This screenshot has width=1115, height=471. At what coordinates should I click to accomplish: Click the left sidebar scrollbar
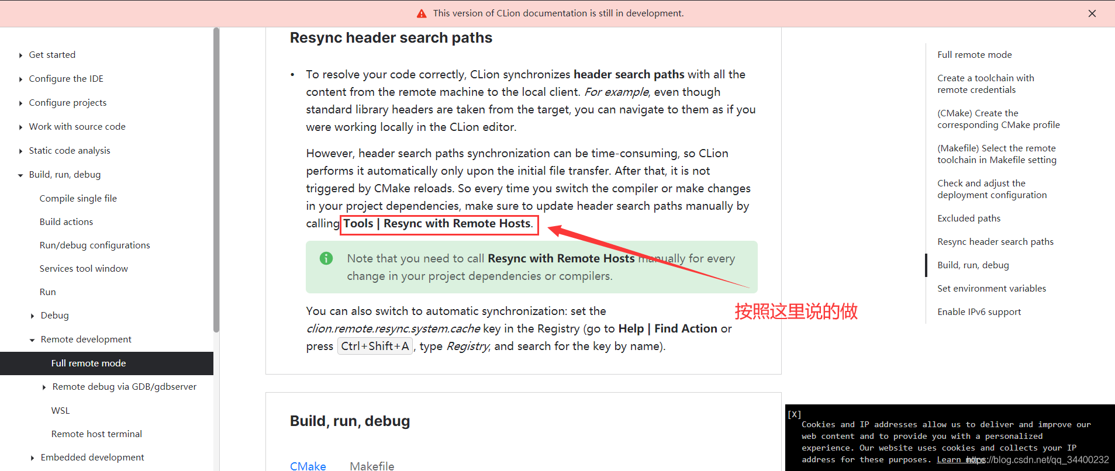[x=216, y=180]
